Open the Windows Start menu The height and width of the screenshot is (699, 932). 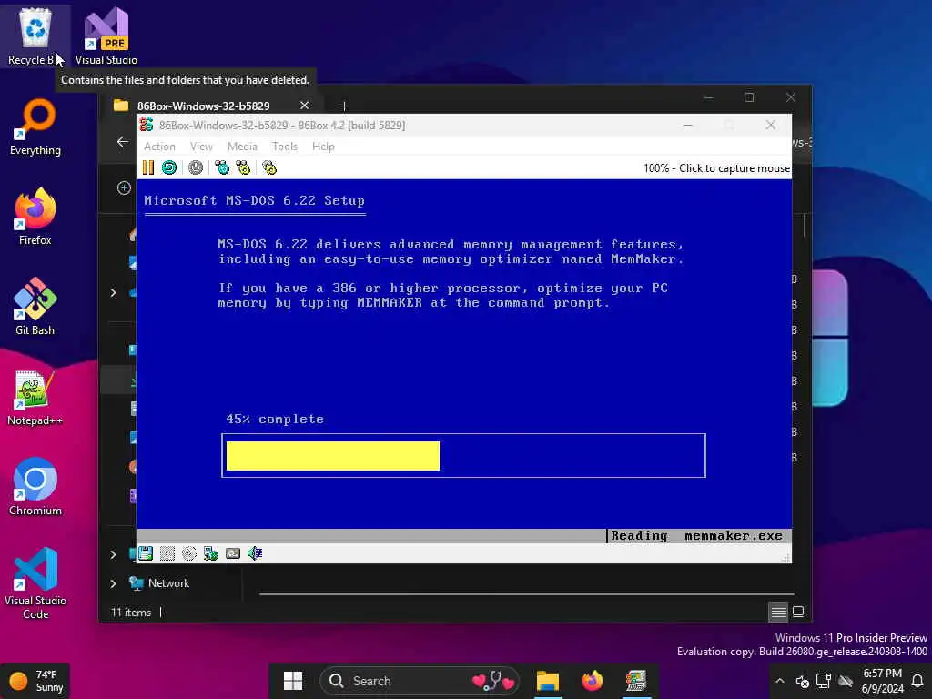pyautogui.click(x=292, y=681)
